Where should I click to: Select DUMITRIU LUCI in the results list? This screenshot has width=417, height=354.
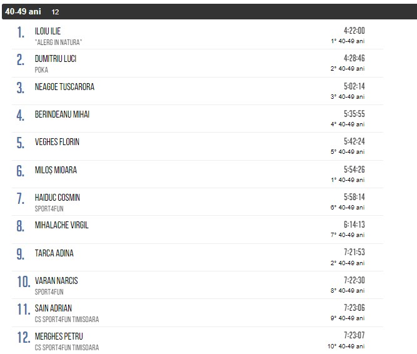[x=56, y=59]
